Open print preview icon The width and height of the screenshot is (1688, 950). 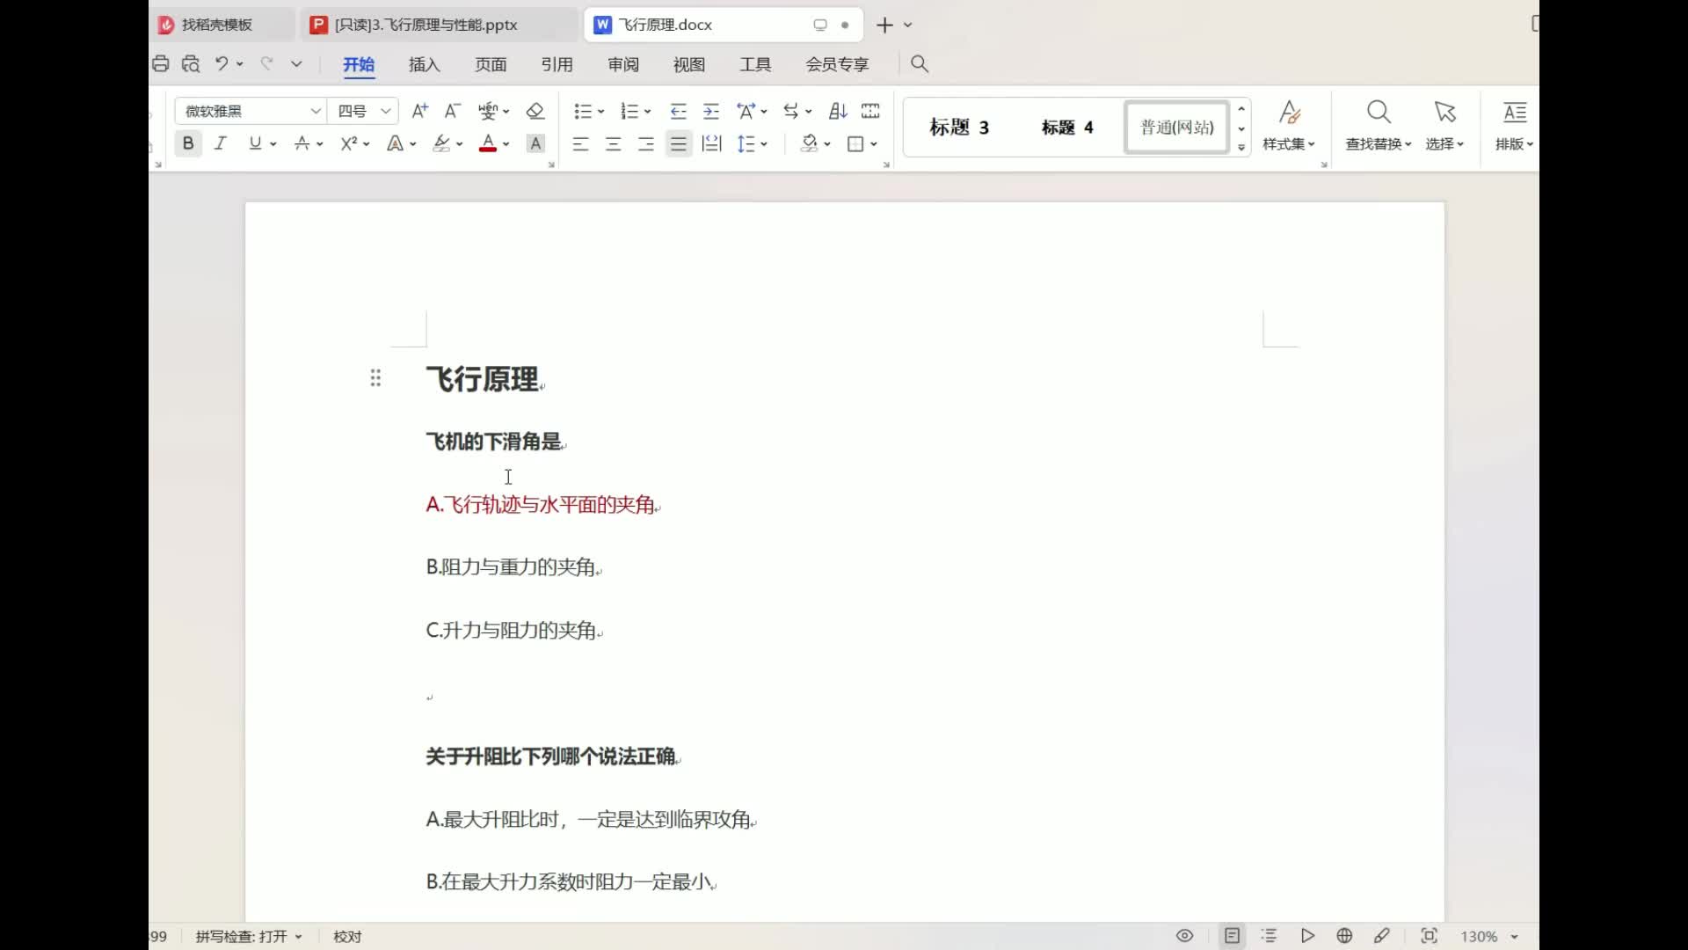coord(191,63)
